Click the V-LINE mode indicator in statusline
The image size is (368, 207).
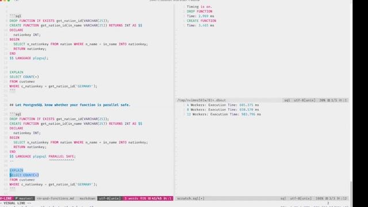6,198
